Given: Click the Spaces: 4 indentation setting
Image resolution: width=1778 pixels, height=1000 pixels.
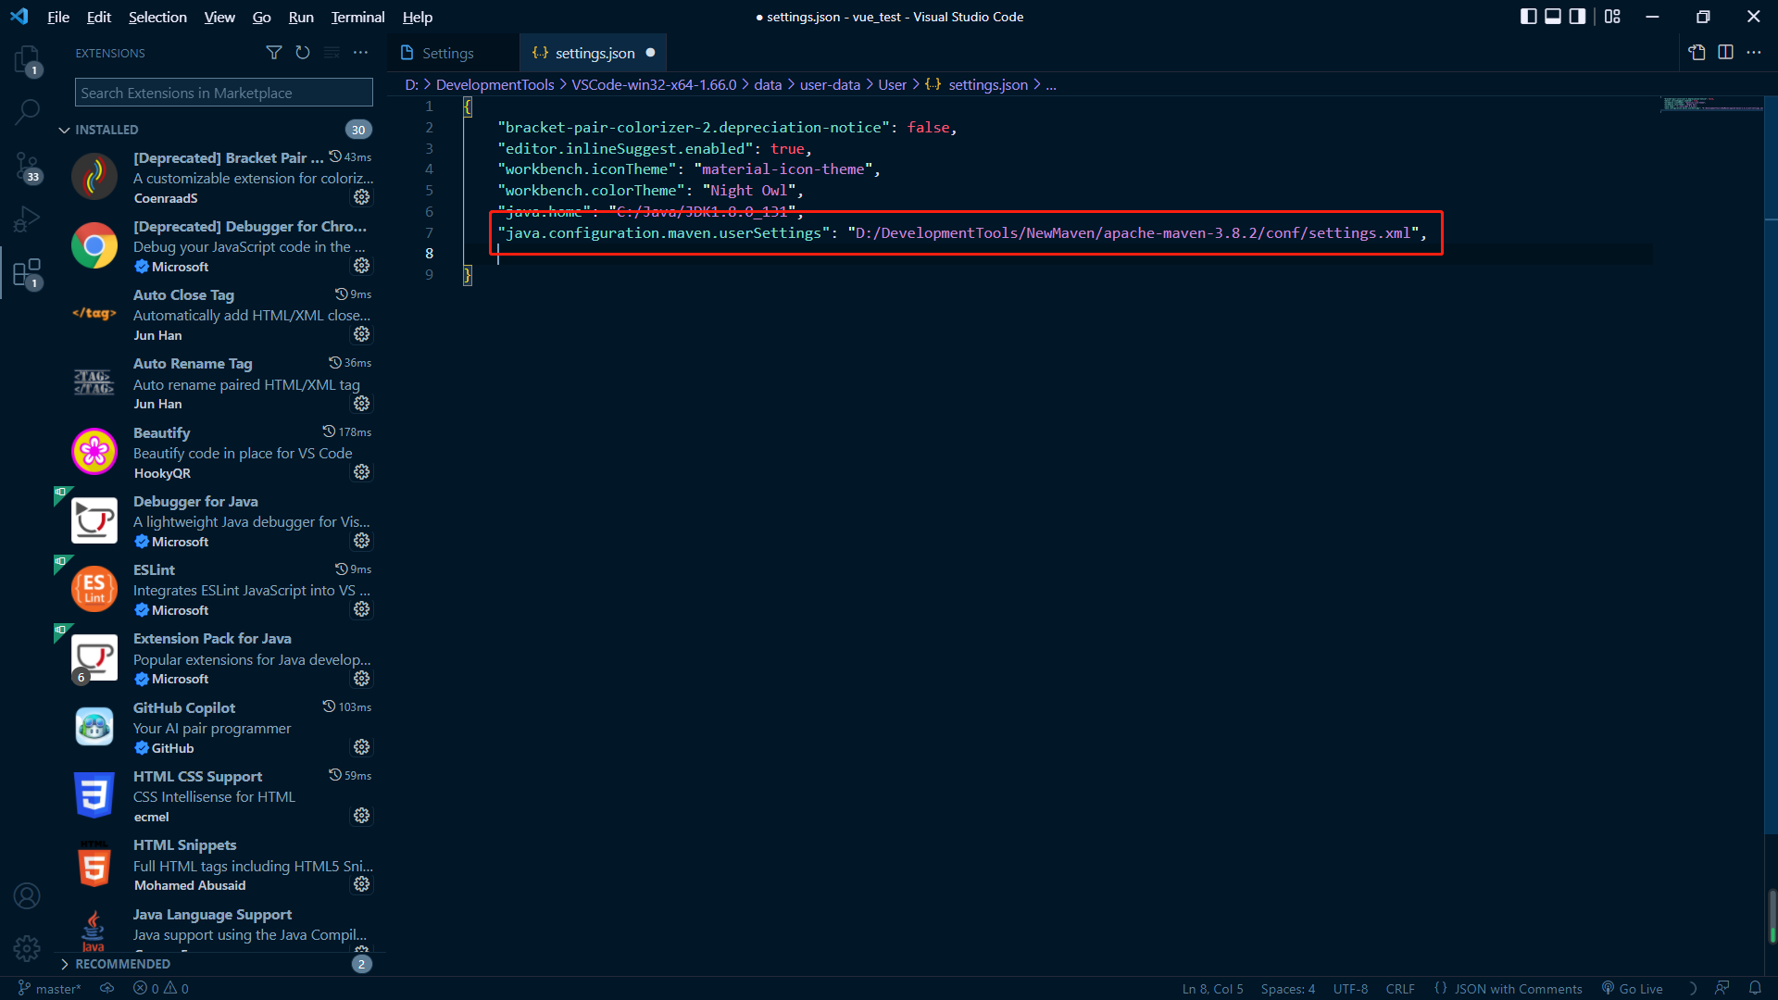Looking at the screenshot, I should pos(1287,988).
